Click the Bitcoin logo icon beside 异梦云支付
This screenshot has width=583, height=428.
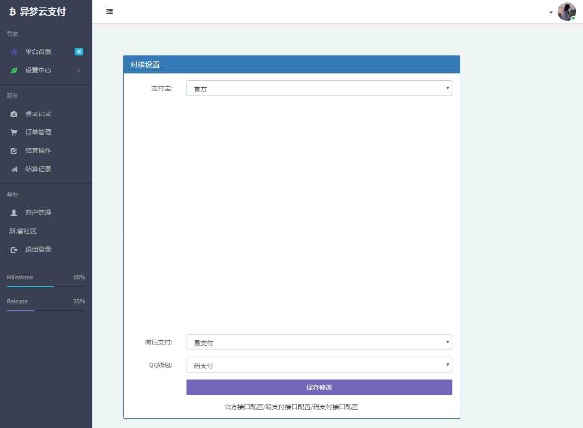12,12
